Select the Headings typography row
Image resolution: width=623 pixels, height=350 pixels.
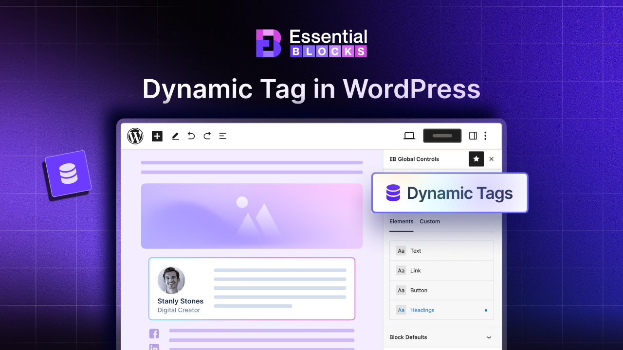[442, 310]
